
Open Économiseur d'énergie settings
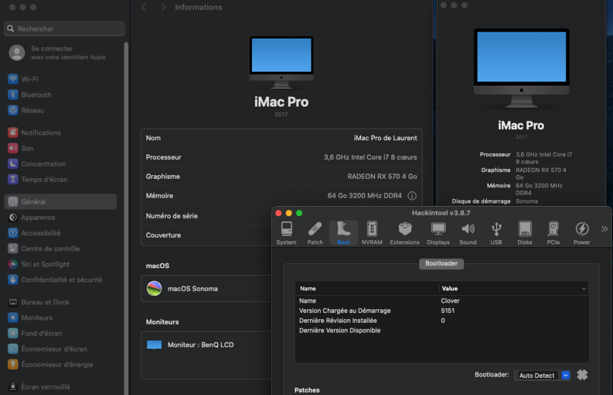click(x=61, y=364)
